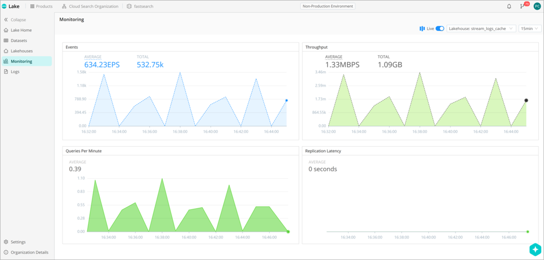Click the sparkle assistant button at bottom right

click(x=535, y=249)
